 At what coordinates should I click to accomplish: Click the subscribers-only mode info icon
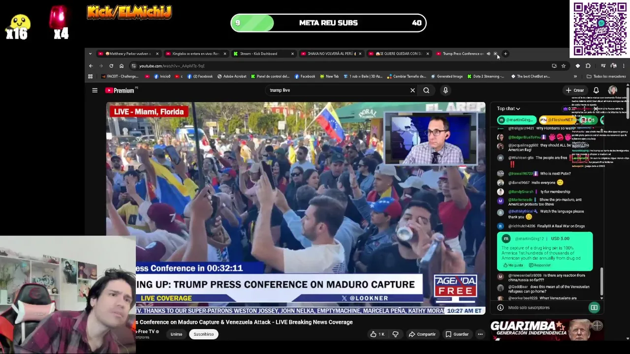501,308
